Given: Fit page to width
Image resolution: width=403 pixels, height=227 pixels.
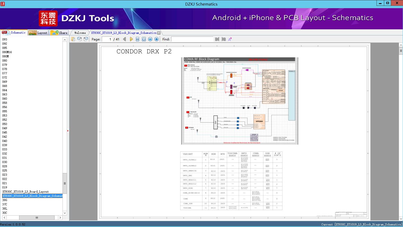Looking at the screenshot, I should pos(138,39).
